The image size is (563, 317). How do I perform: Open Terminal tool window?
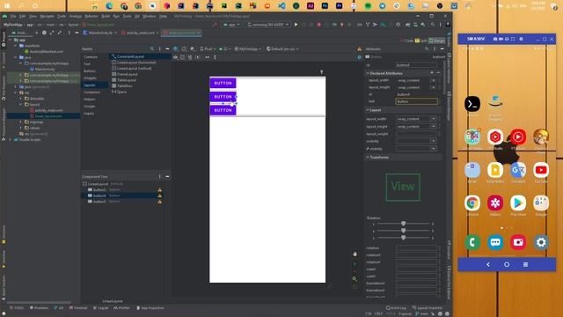[x=78, y=308]
